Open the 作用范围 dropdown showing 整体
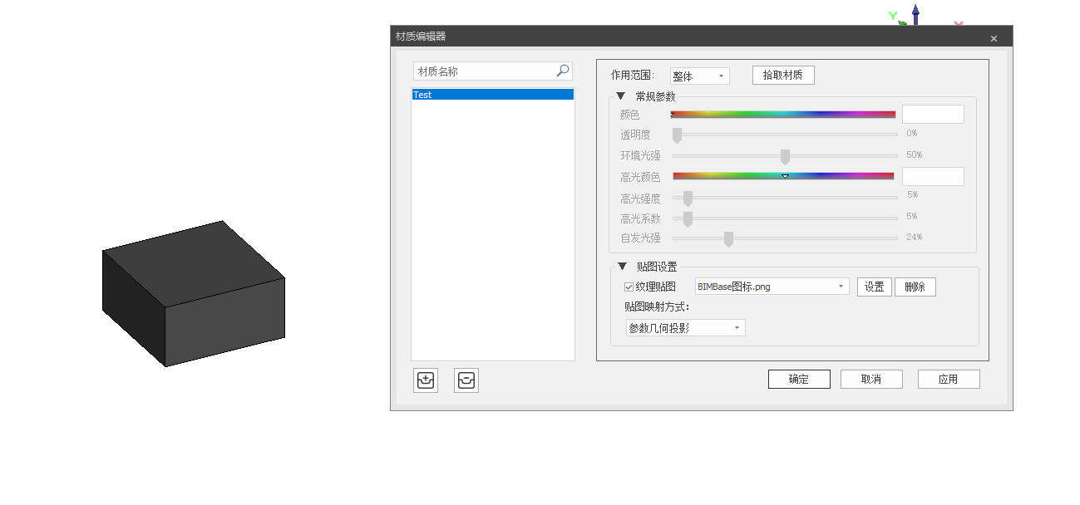 pyautogui.click(x=699, y=76)
